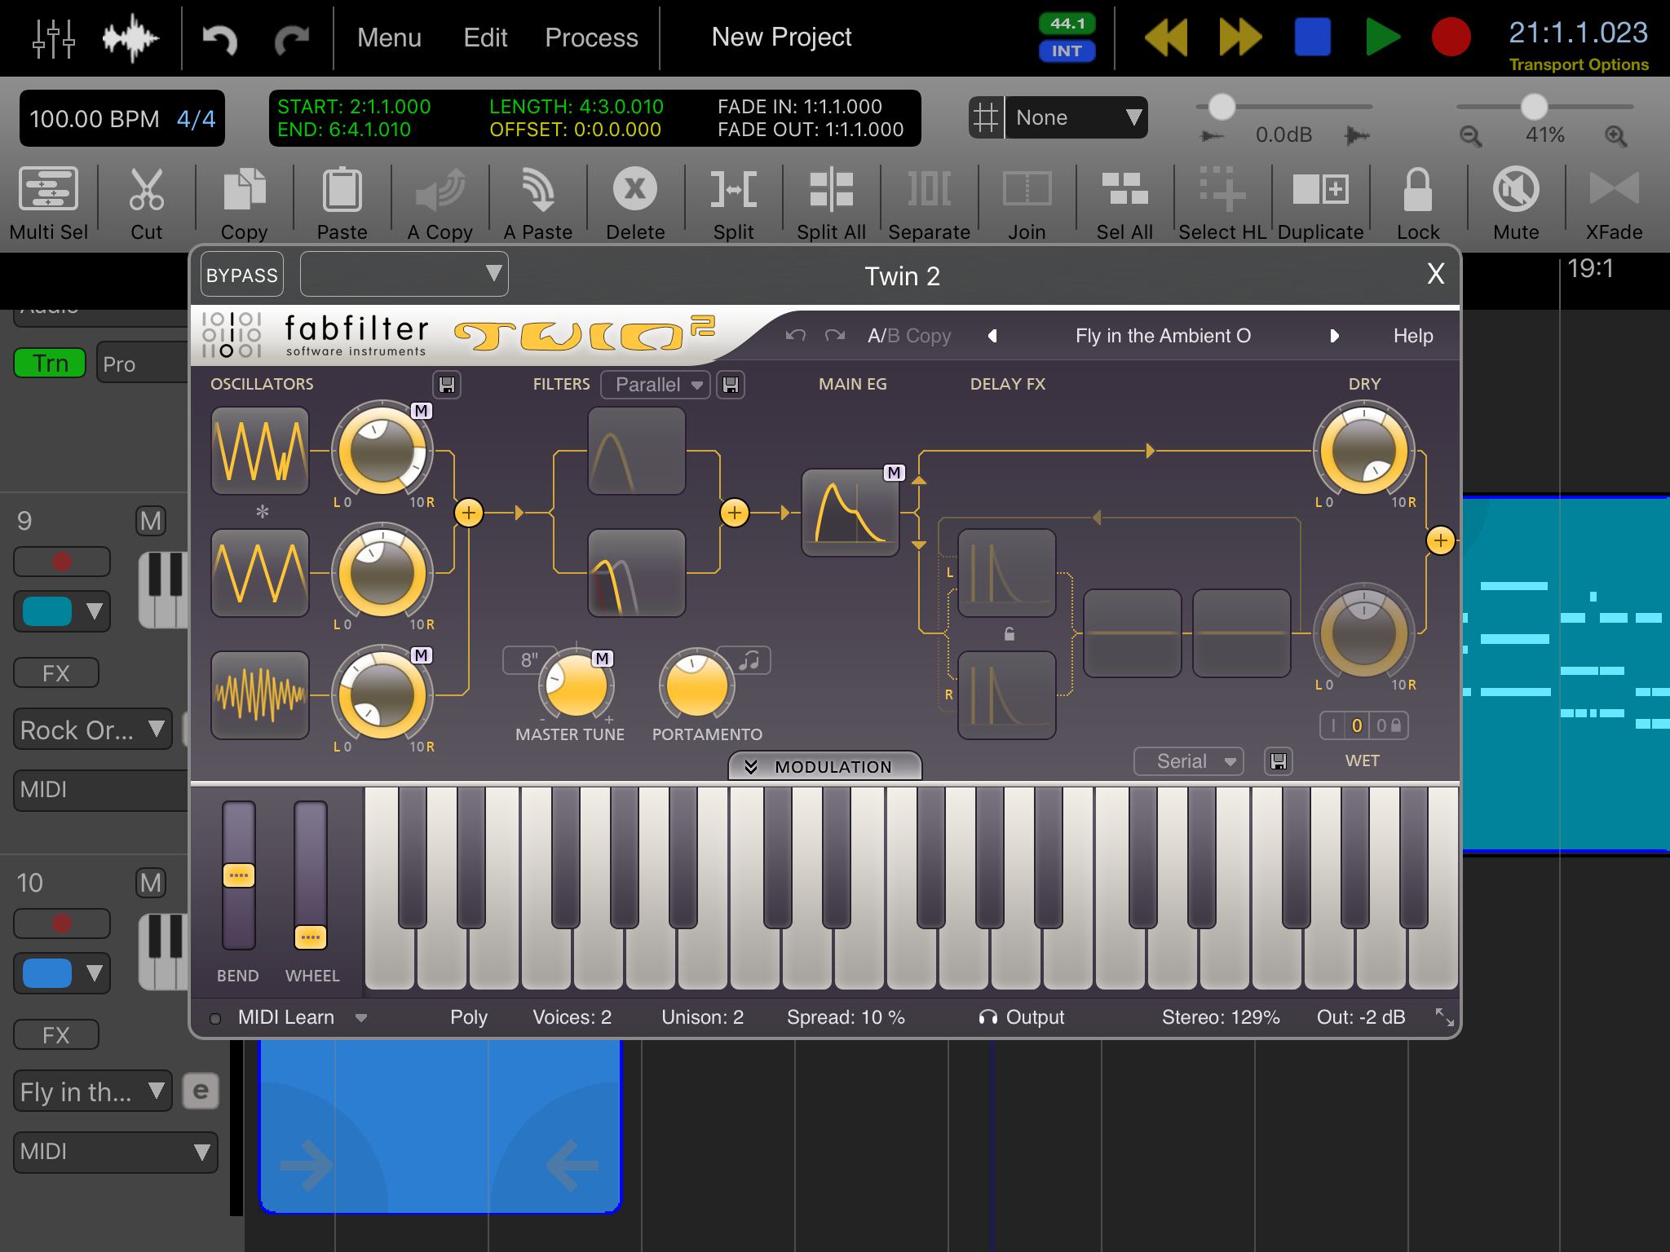Click the redo arrow in top bar
Viewport: 1670px width, 1252px height.
point(291,38)
